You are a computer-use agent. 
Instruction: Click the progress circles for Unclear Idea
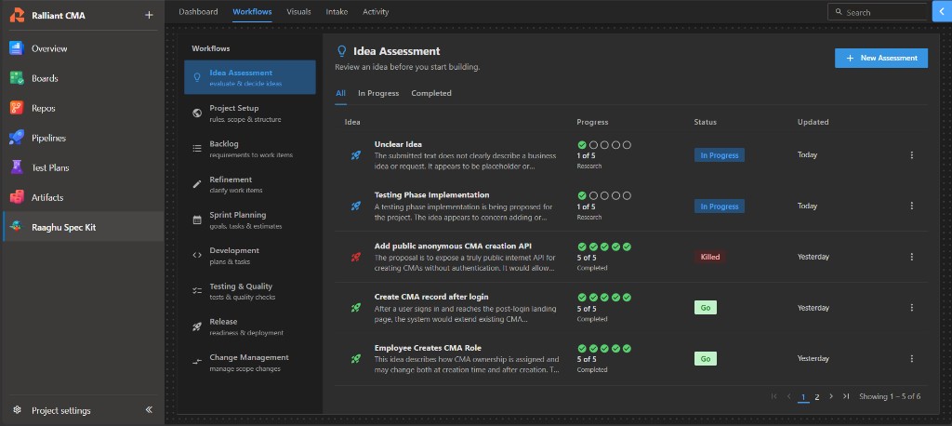click(604, 144)
